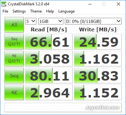Open the Help menu
Screen dimensions: 126x115
click(50, 11)
